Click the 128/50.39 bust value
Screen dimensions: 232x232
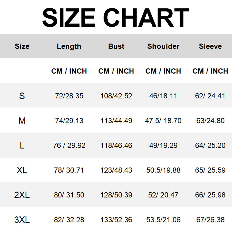[116, 195]
